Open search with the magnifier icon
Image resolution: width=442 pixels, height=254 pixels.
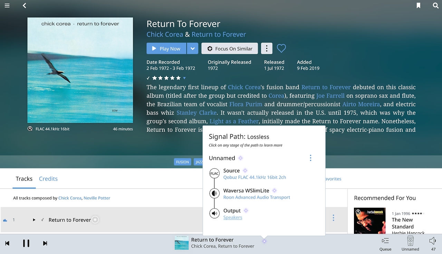point(436,6)
